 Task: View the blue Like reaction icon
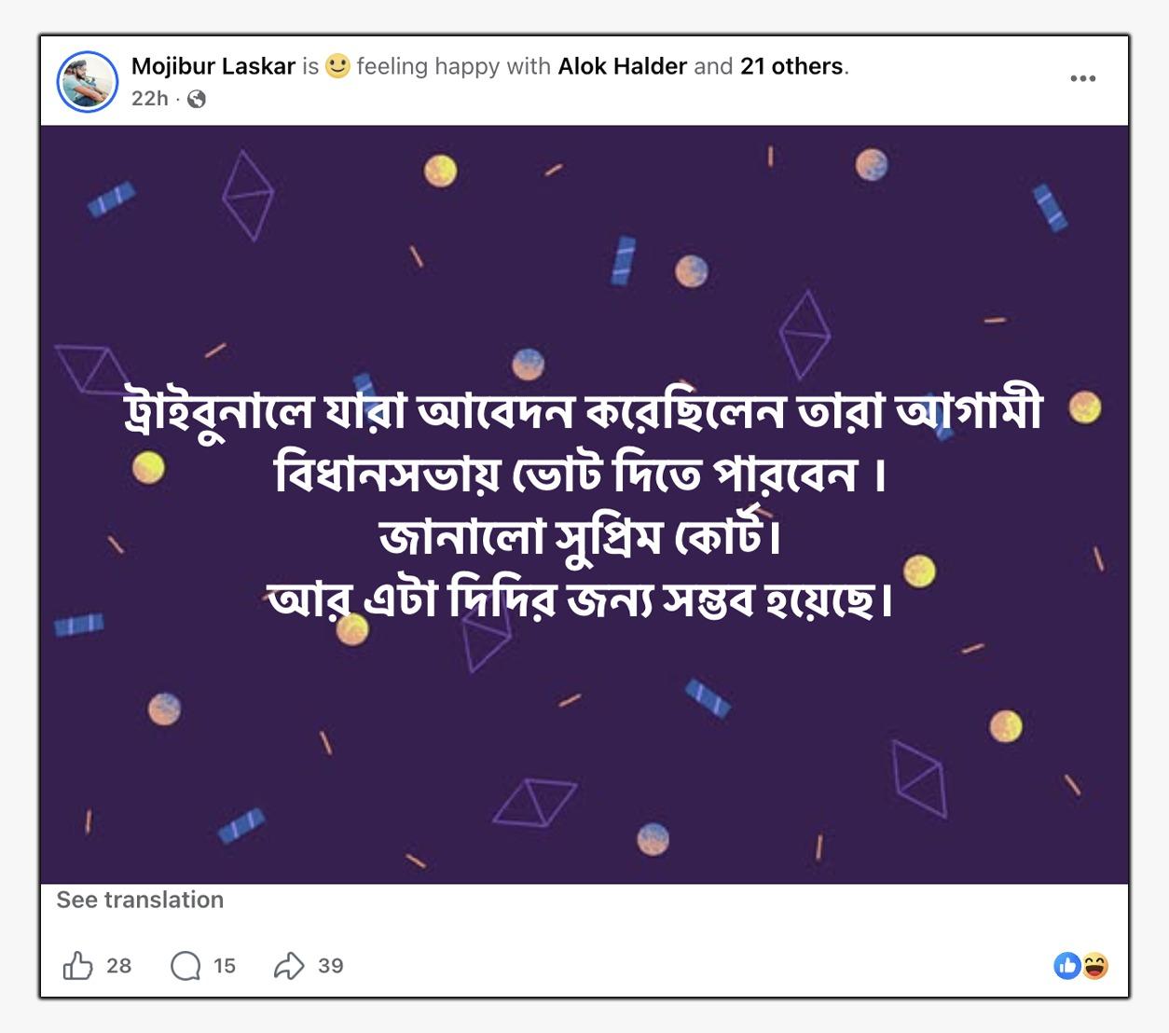click(x=1067, y=966)
